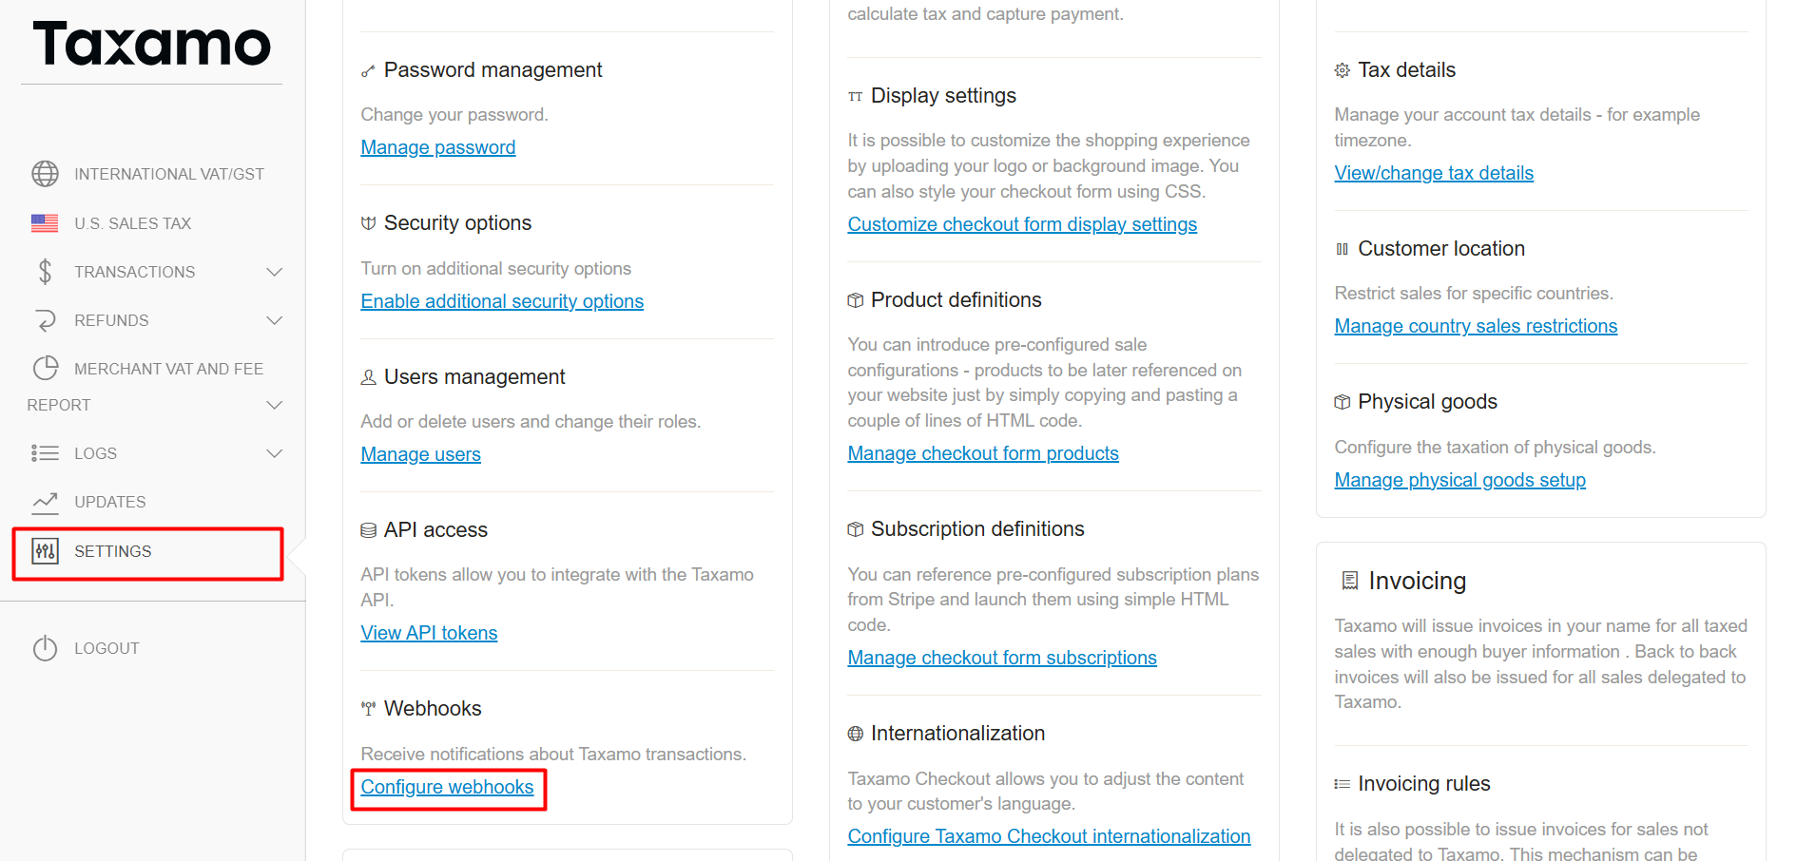
Task: Expand the Refunds menu chevron
Action: [275, 320]
